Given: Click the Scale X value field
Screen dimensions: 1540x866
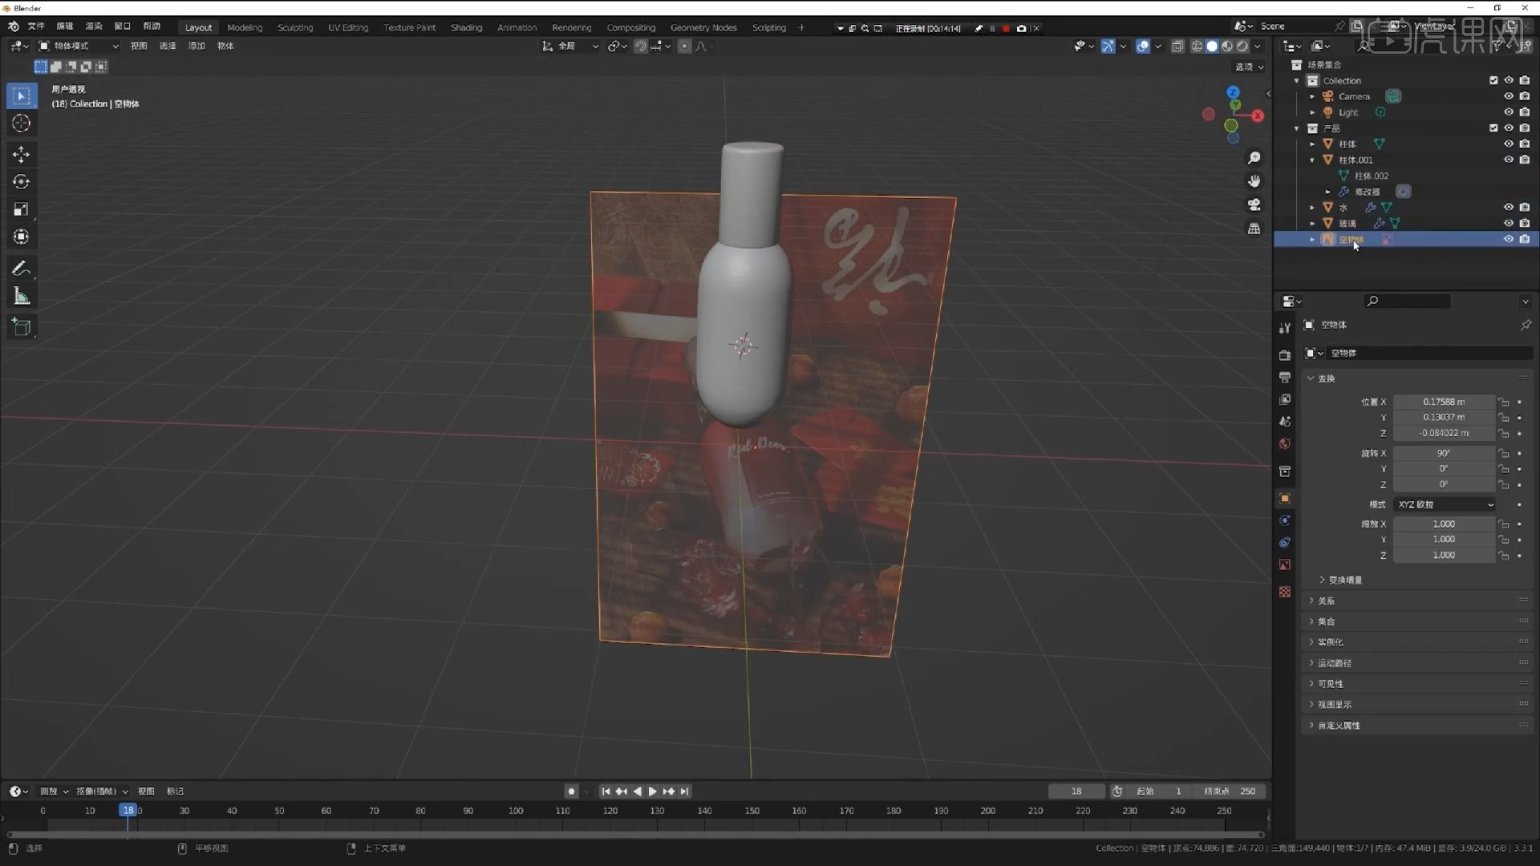Looking at the screenshot, I should click(x=1444, y=524).
